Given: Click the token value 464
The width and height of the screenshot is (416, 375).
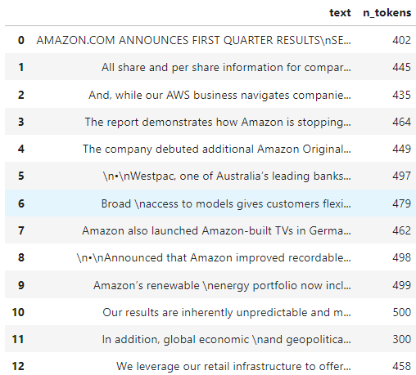Looking at the screenshot, I should [401, 122].
